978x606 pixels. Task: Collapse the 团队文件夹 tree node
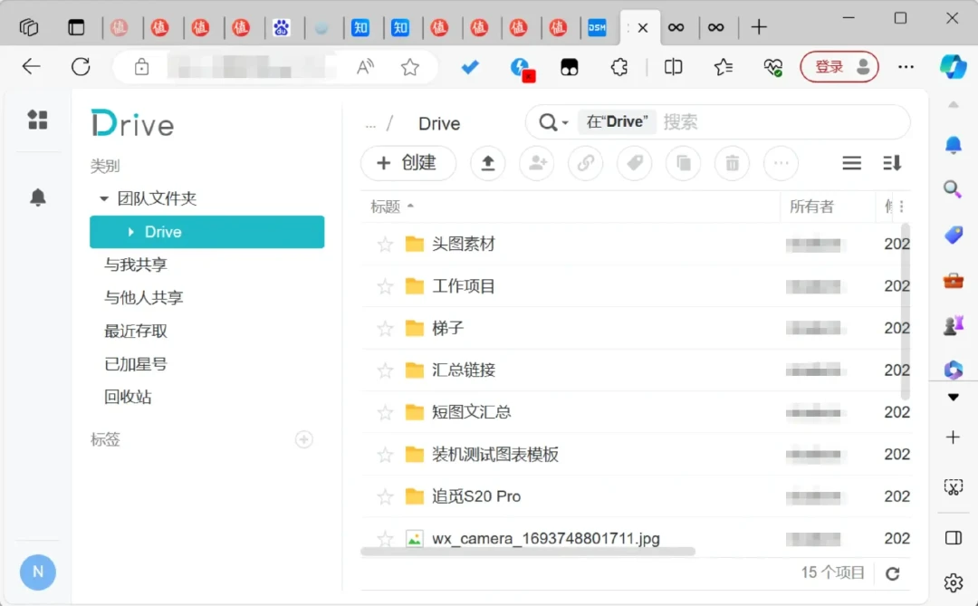tap(103, 198)
